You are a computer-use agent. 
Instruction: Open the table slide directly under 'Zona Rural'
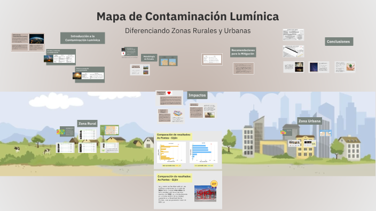click(88, 134)
